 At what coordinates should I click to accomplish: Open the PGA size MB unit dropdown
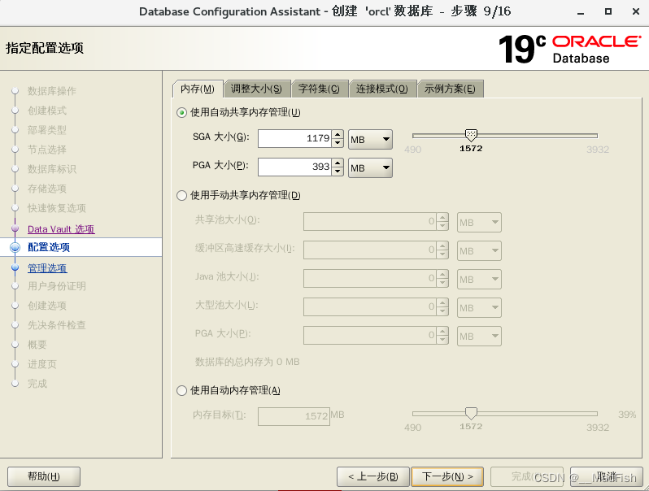pyautogui.click(x=370, y=167)
